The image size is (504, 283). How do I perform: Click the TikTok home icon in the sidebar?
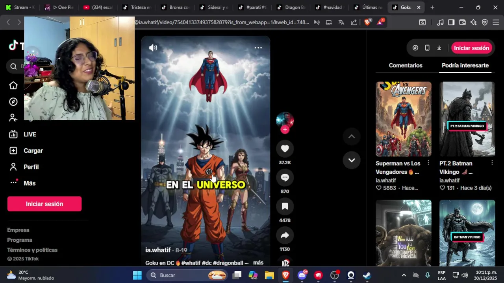[13, 86]
